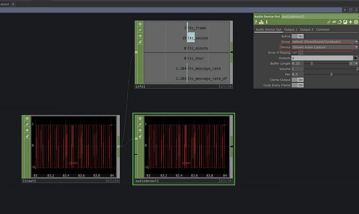Click the Python help icon in parameters
The width and height of the screenshot is (359, 214).
261,22
